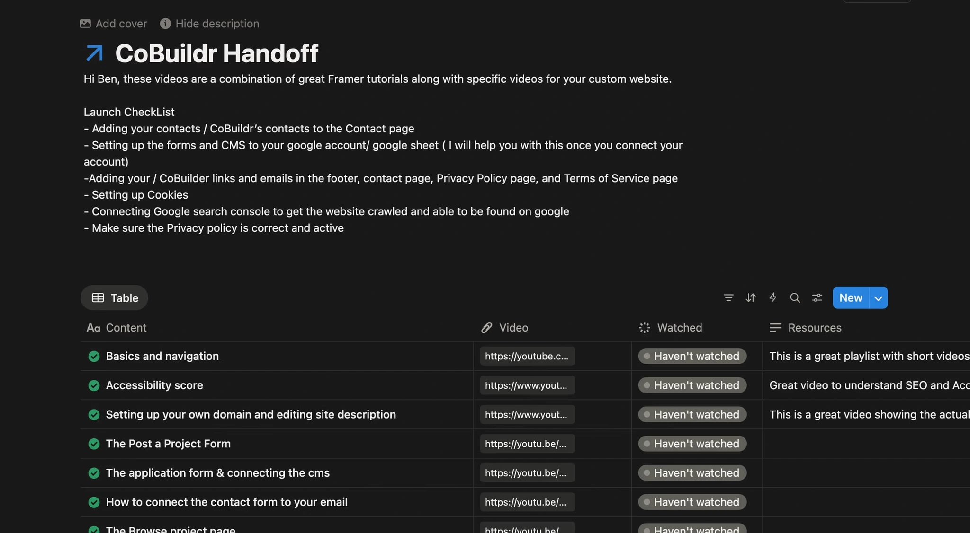Image resolution: width=970 pixels, height=533 pixels.
Task: Open the lightning bolt automations icon
Action: point(772,297)
